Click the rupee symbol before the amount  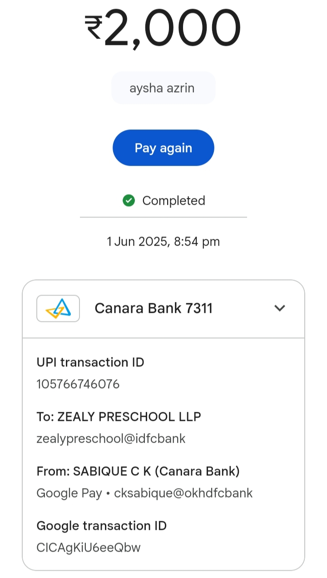tap(94, 26)
